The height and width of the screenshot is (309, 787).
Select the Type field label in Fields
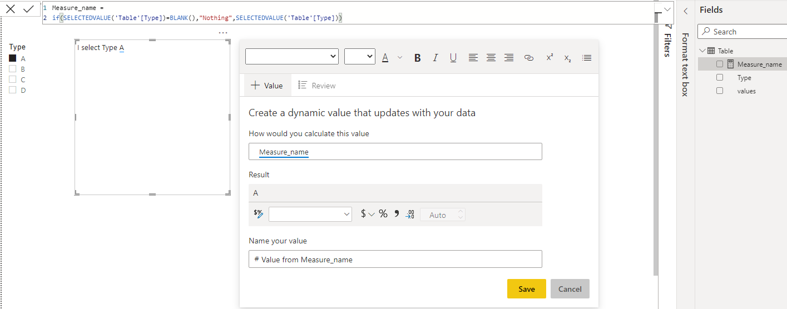[744, 78]
